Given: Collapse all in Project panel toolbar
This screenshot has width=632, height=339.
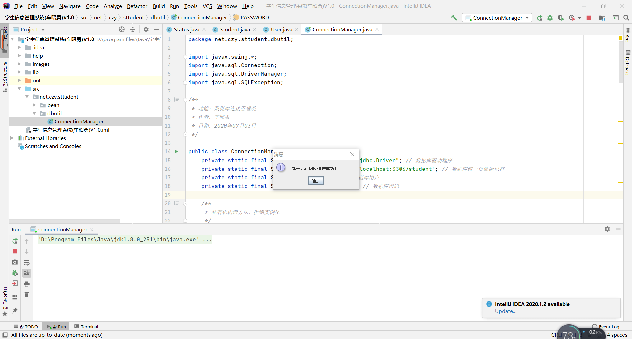Looking at the screenshot, I should (x=133, y=29).
